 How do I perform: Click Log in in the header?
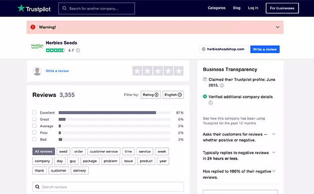(253, 8)
